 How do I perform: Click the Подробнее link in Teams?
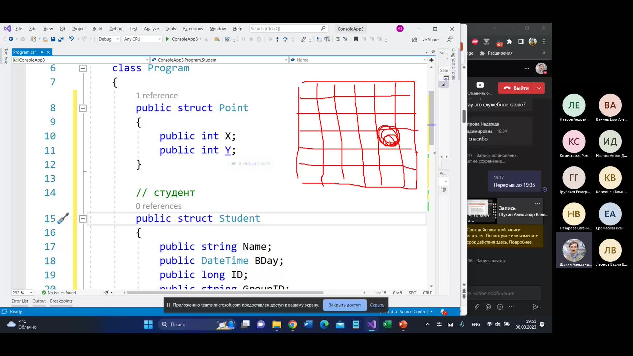click(x=520, y=242)
